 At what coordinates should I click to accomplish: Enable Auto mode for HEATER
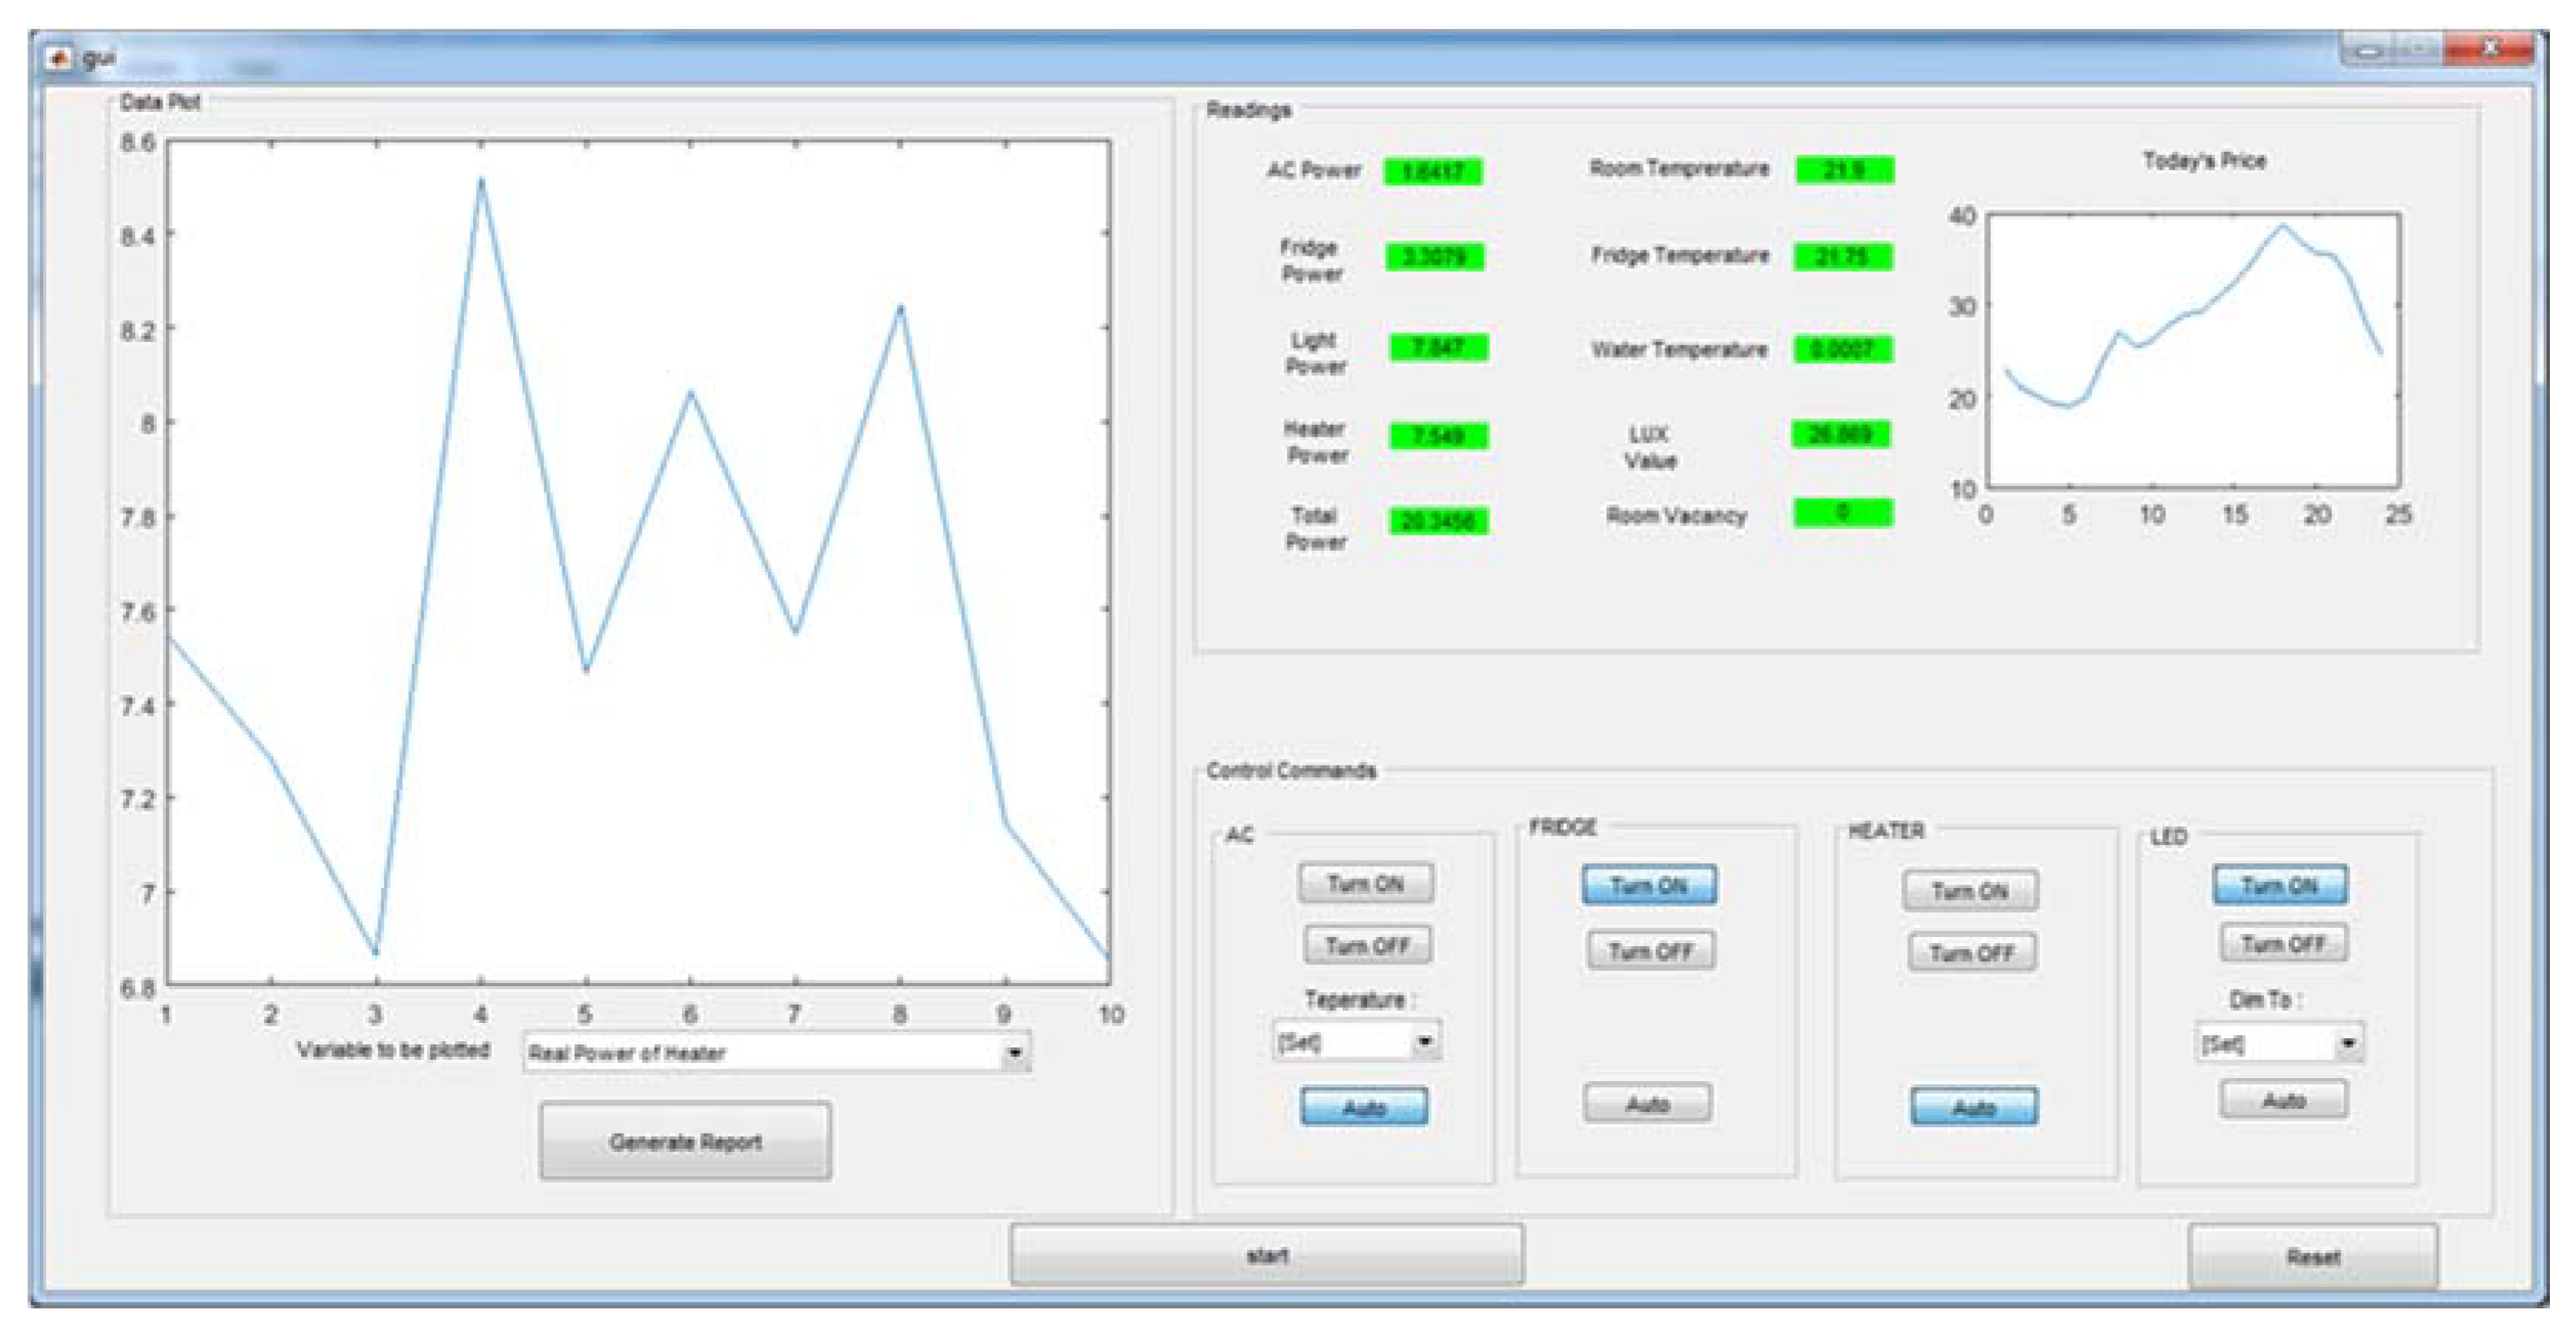(1973, 1107)
